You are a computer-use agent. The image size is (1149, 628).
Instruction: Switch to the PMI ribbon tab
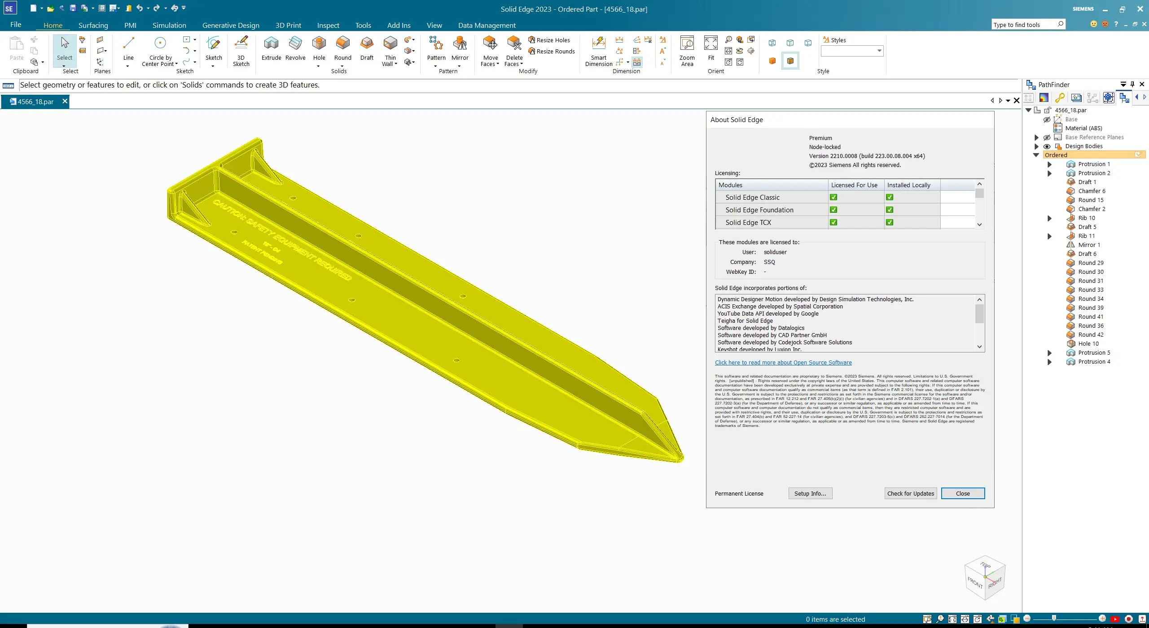coord(130,25)
